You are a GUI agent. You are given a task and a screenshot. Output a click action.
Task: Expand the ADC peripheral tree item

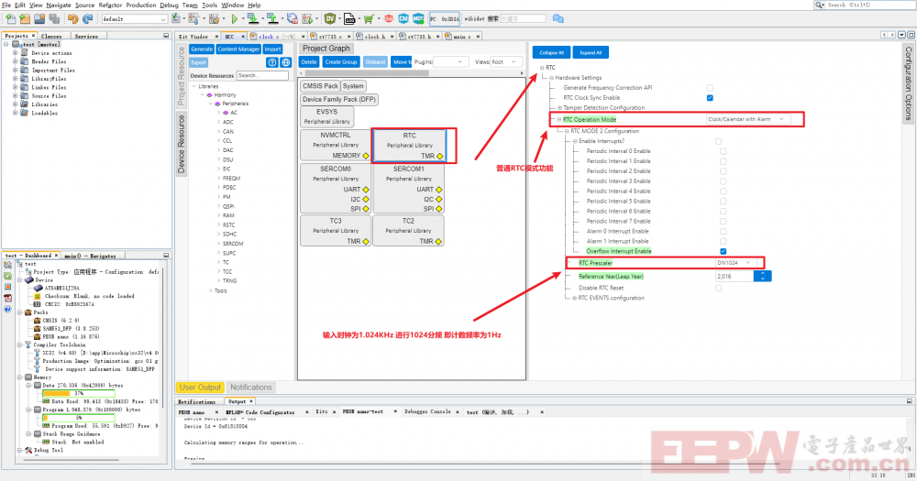219,122
